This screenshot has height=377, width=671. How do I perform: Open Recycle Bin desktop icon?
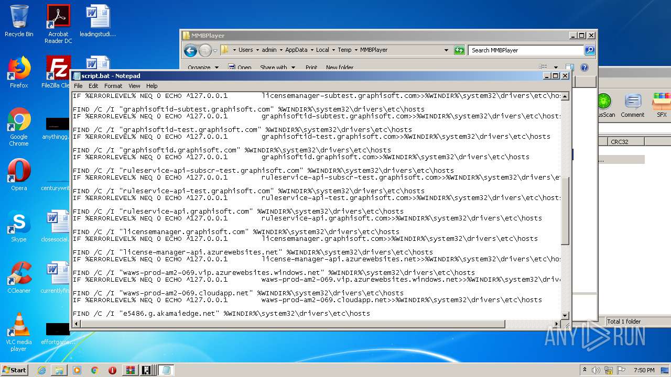(x=19, y=21)
